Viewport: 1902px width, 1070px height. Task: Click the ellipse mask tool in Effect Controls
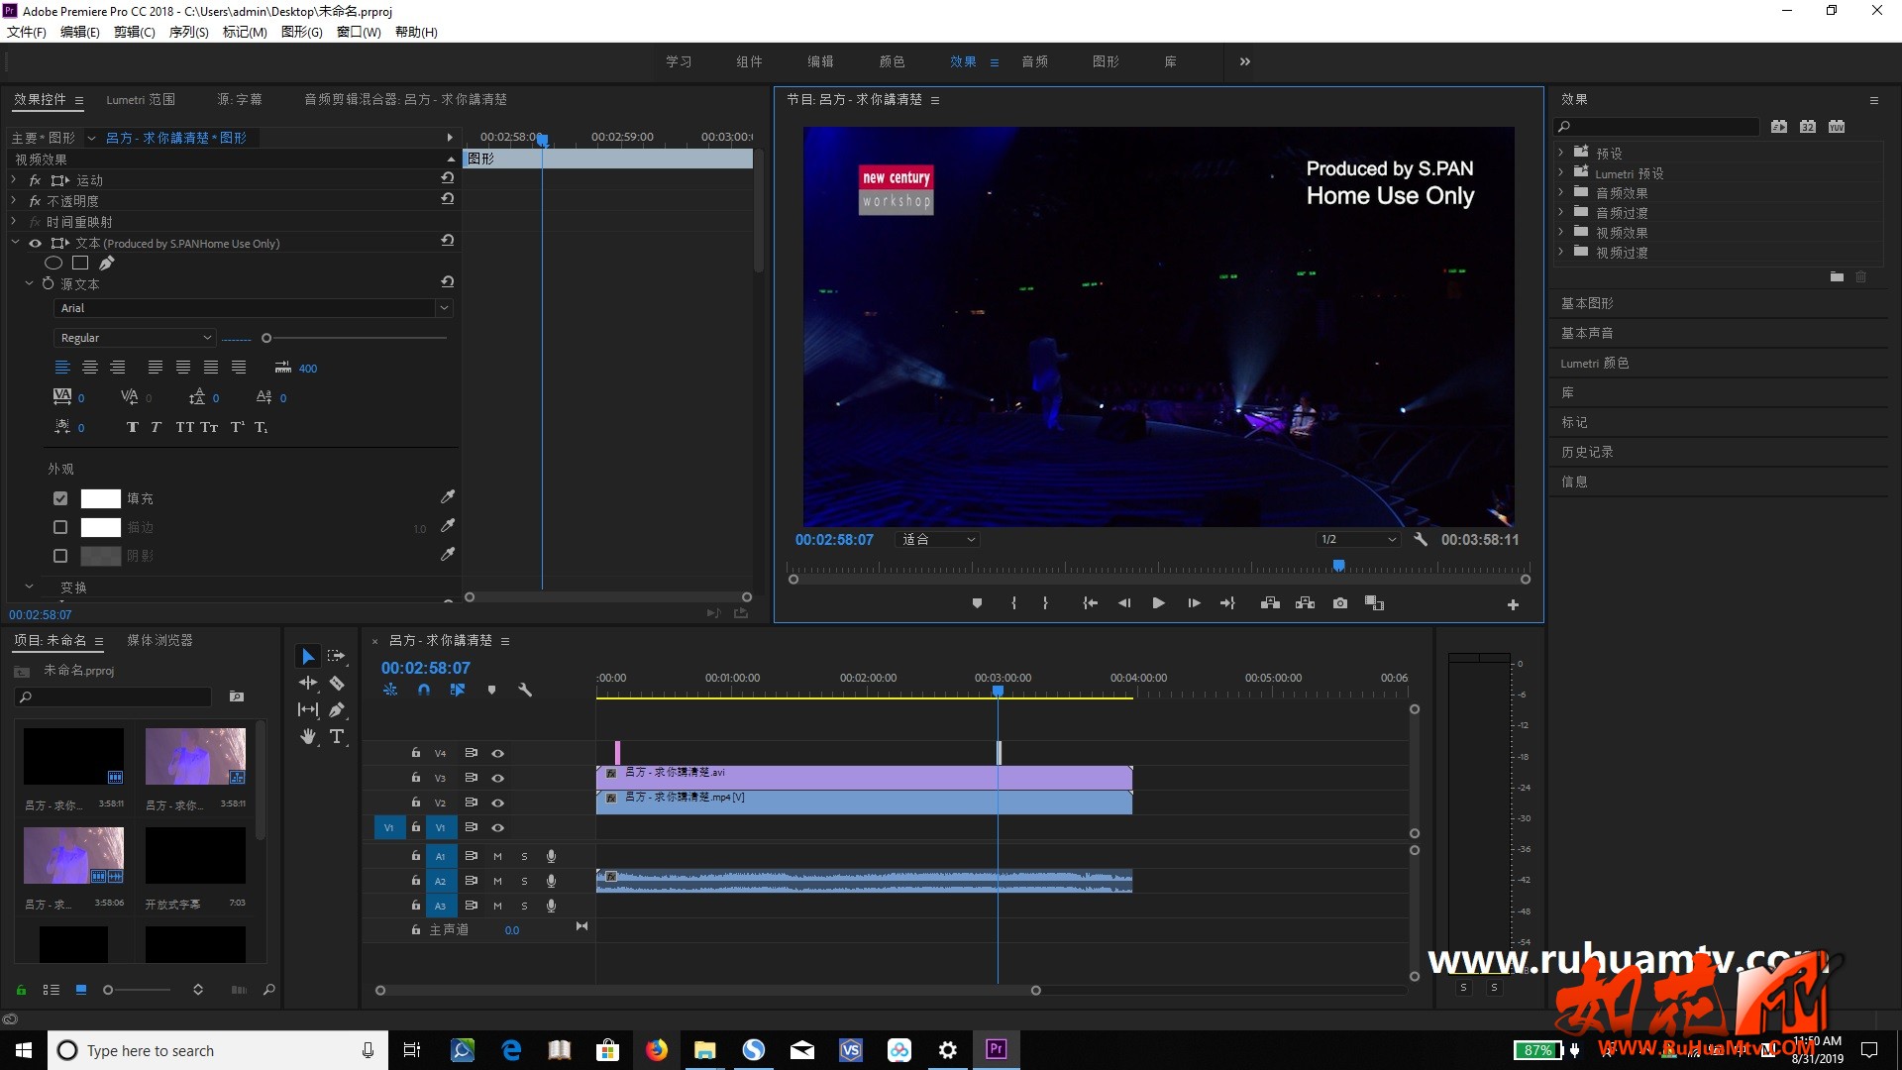53,263
